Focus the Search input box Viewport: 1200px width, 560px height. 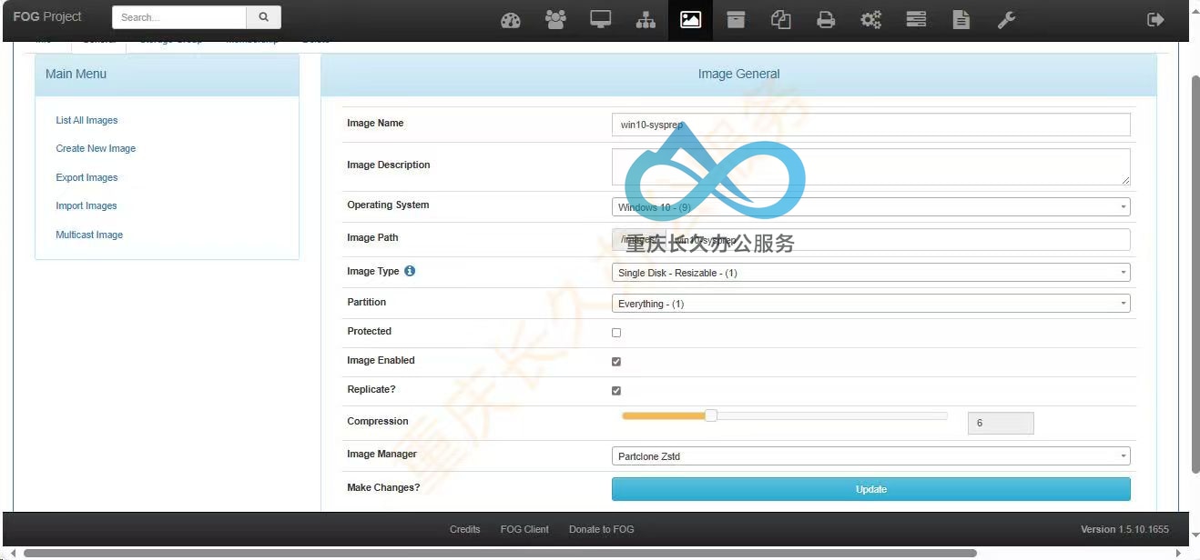(x=179, y=17)
